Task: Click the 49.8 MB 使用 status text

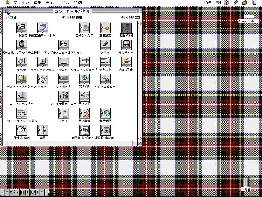Action: pos(72,17)
